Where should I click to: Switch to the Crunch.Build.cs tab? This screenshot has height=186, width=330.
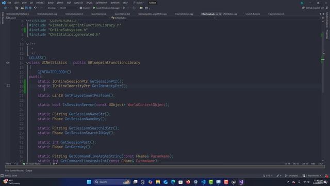point(253,14)
